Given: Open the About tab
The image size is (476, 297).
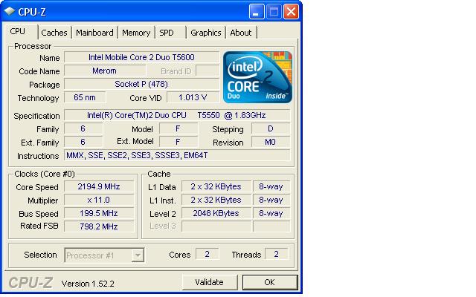Looking at the screenshot, I should pyautogui.click(x=241, y=33).
